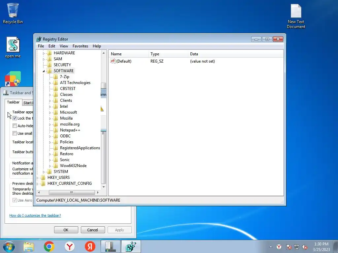The image size is (338, 253).
Task: Expand the Classes key
Action: pos(50,95)
